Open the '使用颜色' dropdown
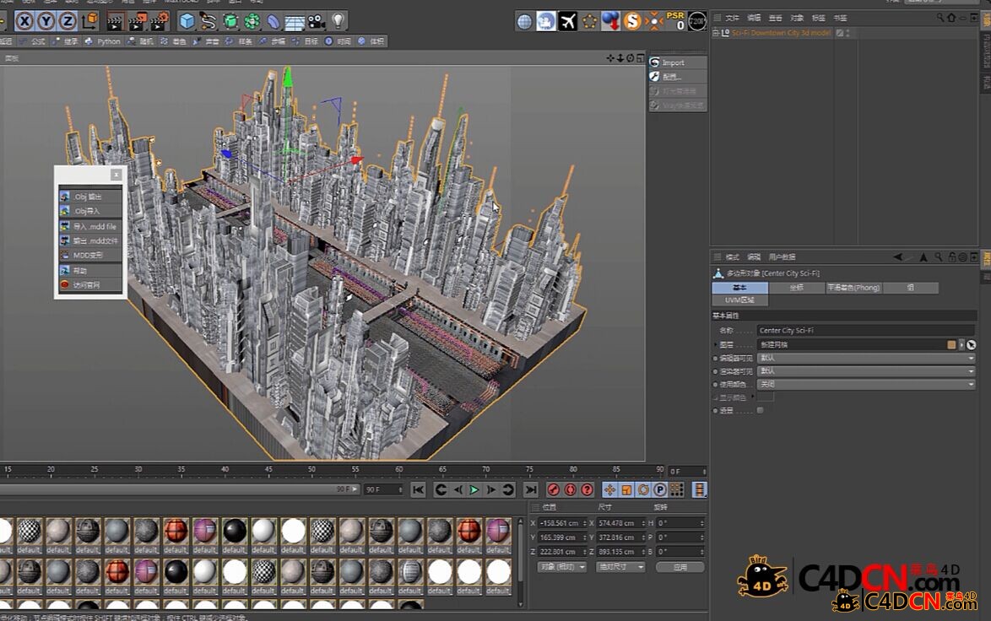The width and height of the screenshot is (991, 621). [x=866, y=385]
